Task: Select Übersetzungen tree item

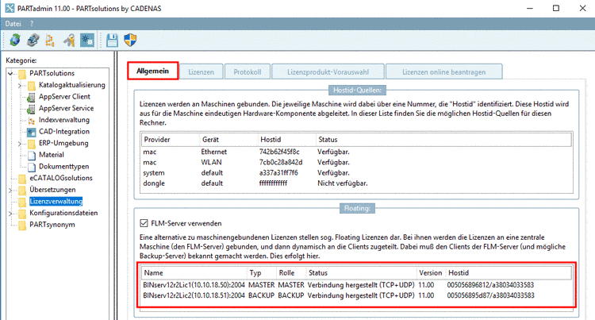Action: click(52, 190)
